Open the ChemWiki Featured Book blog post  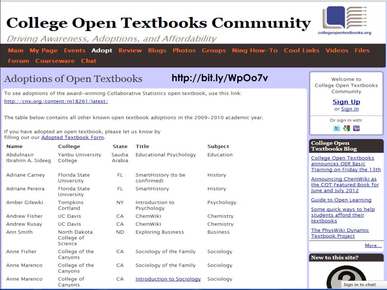pyautogui.click(x=345, y=185)
